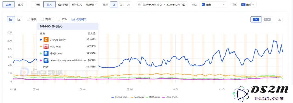Select the blue single-chart layout toggle
This screenshot has height=103, width=293.
pyautogui.click(x=256, y=19)
